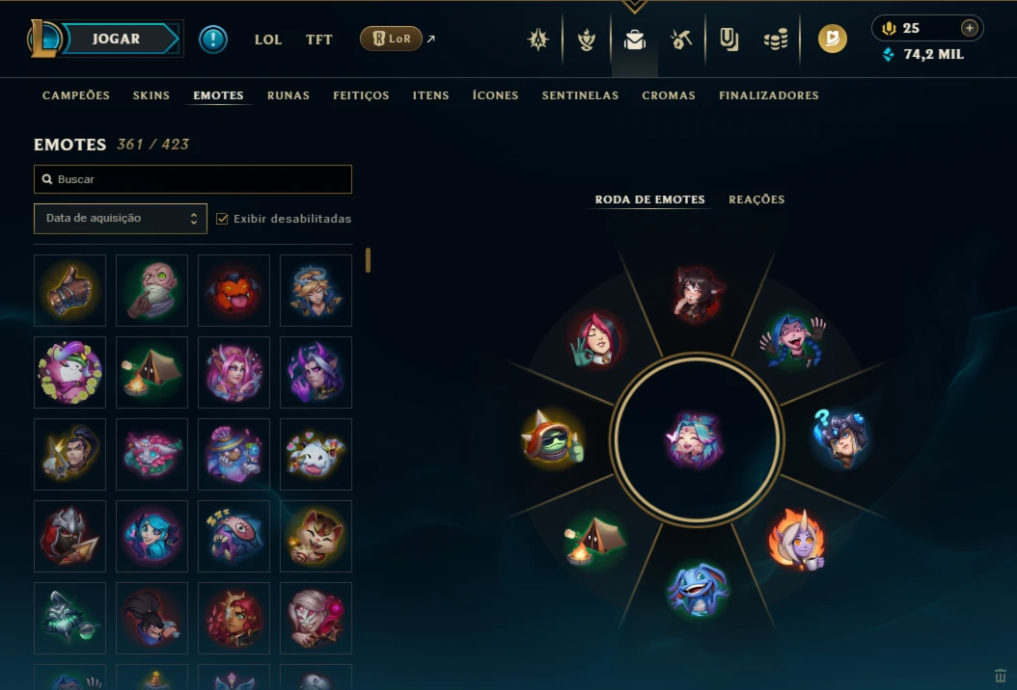Add currency with the plus icon
1017x690 pixels.
969,28
